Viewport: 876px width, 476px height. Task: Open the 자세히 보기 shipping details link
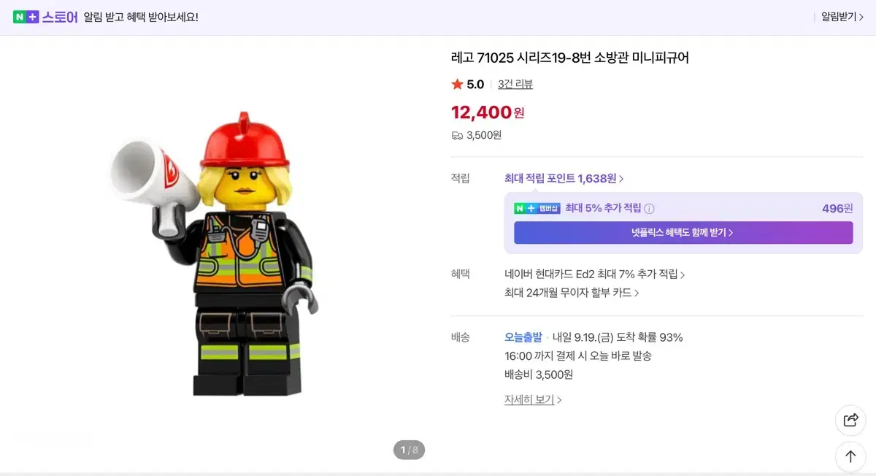click(531, 399)
